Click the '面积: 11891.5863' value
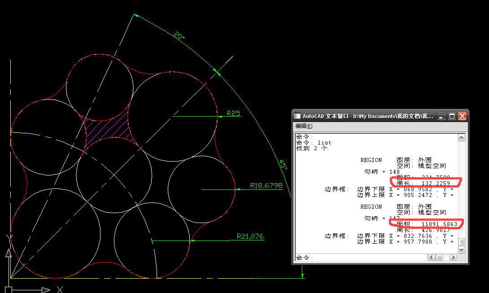489x293 pixels. tap(427, 224)
